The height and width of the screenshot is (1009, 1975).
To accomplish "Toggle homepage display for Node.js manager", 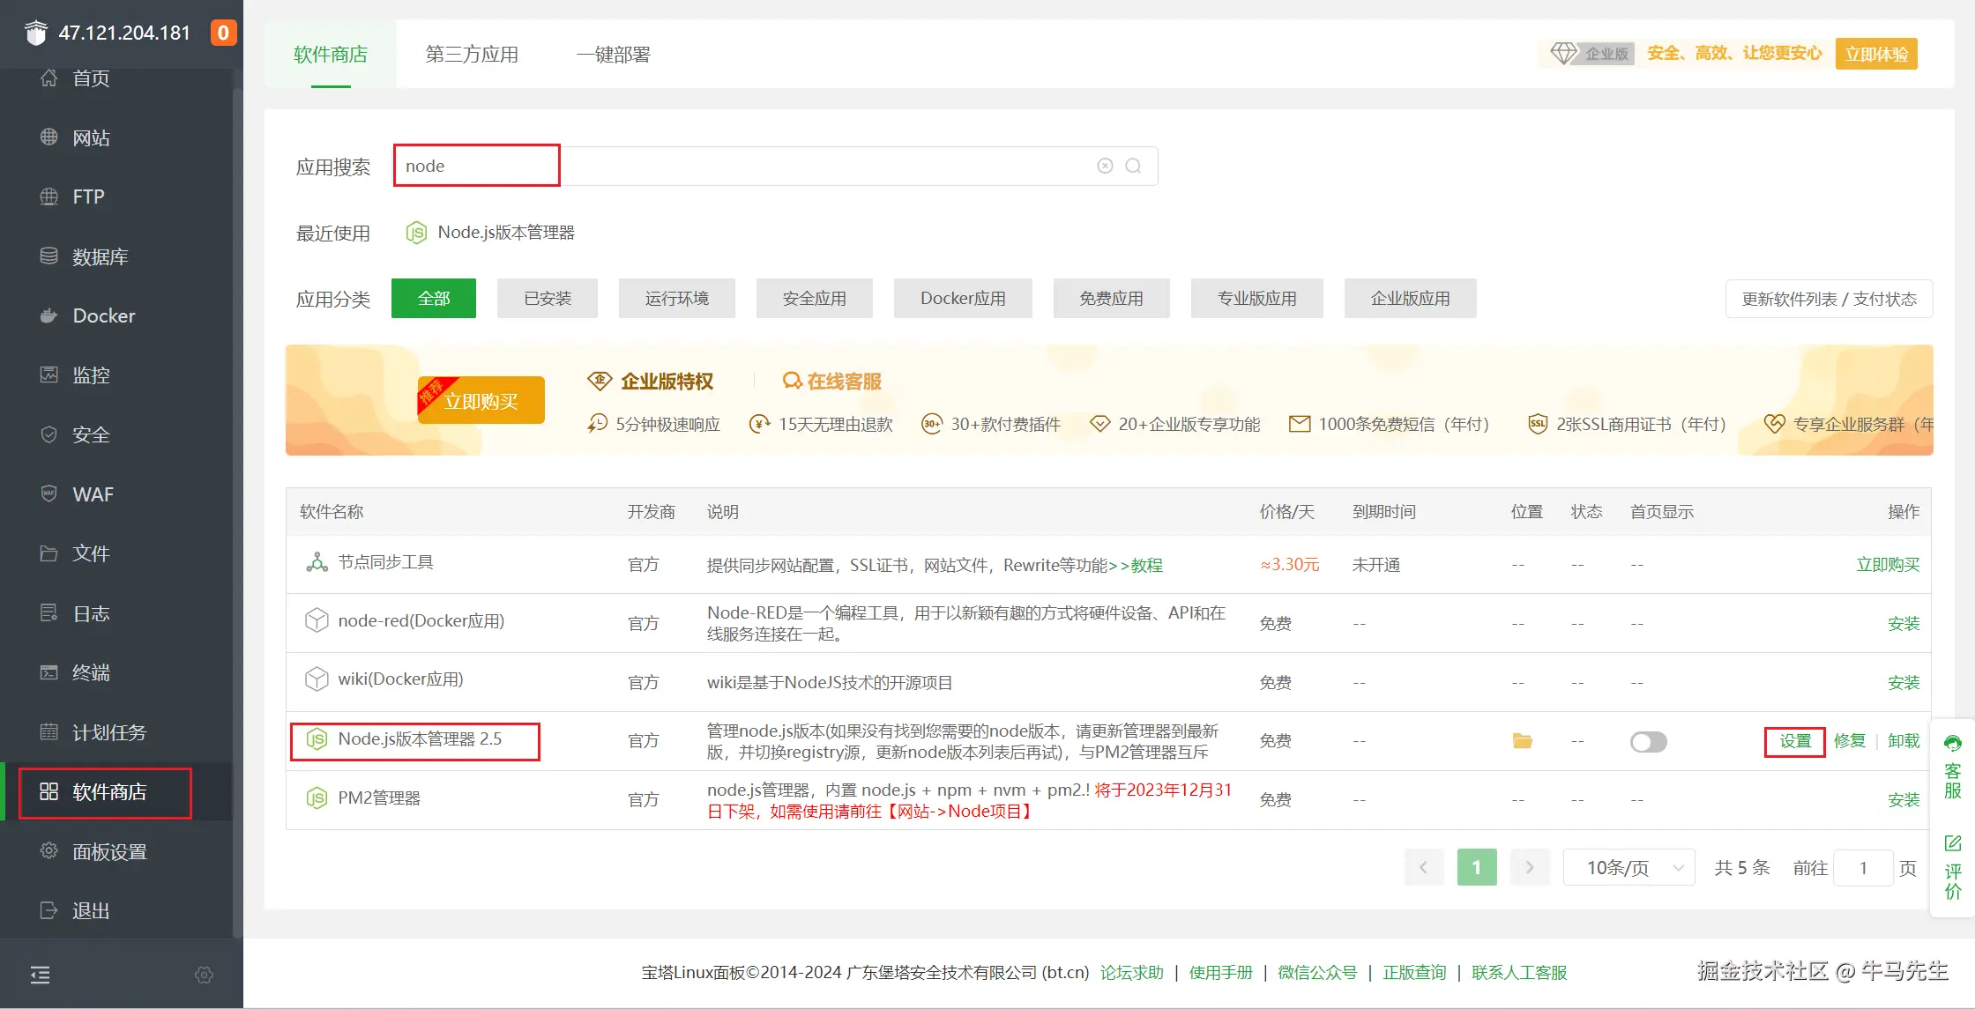I will point(1648,742).
